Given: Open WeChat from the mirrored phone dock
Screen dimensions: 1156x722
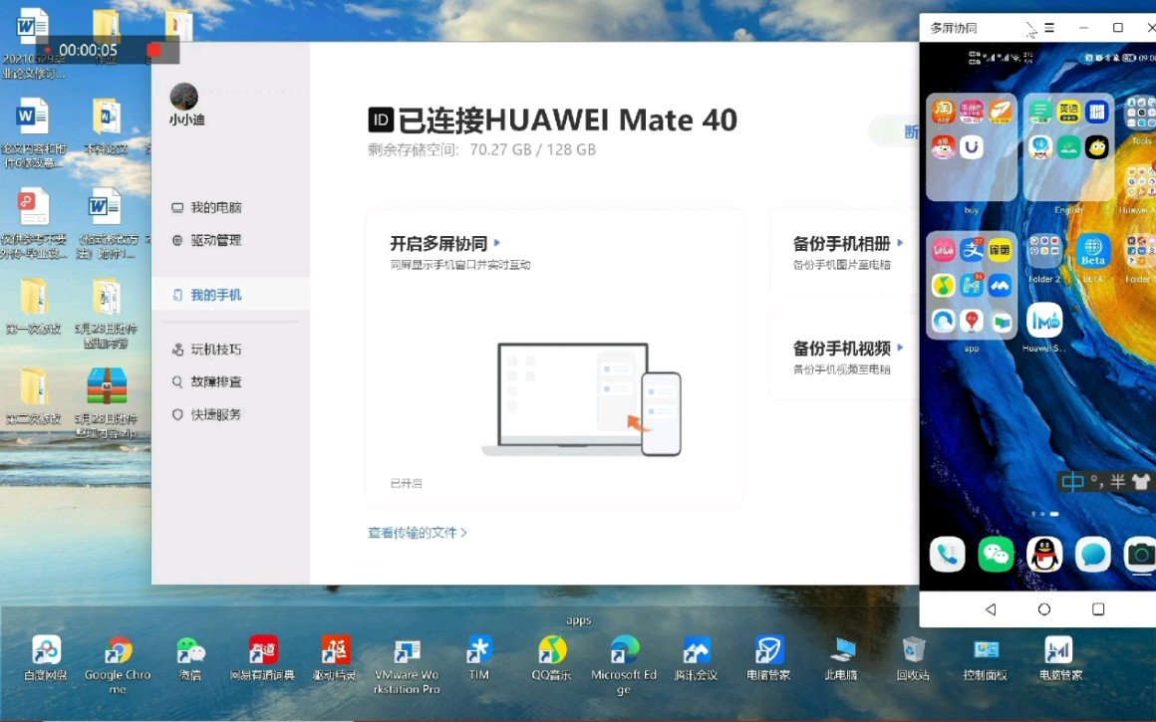Looking at the screenshot, I should [995, 554].
